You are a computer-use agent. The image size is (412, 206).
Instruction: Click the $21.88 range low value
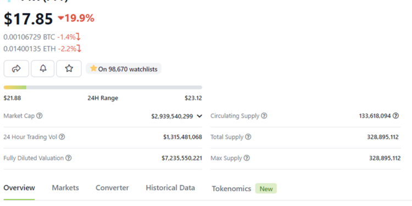[12, 98]
